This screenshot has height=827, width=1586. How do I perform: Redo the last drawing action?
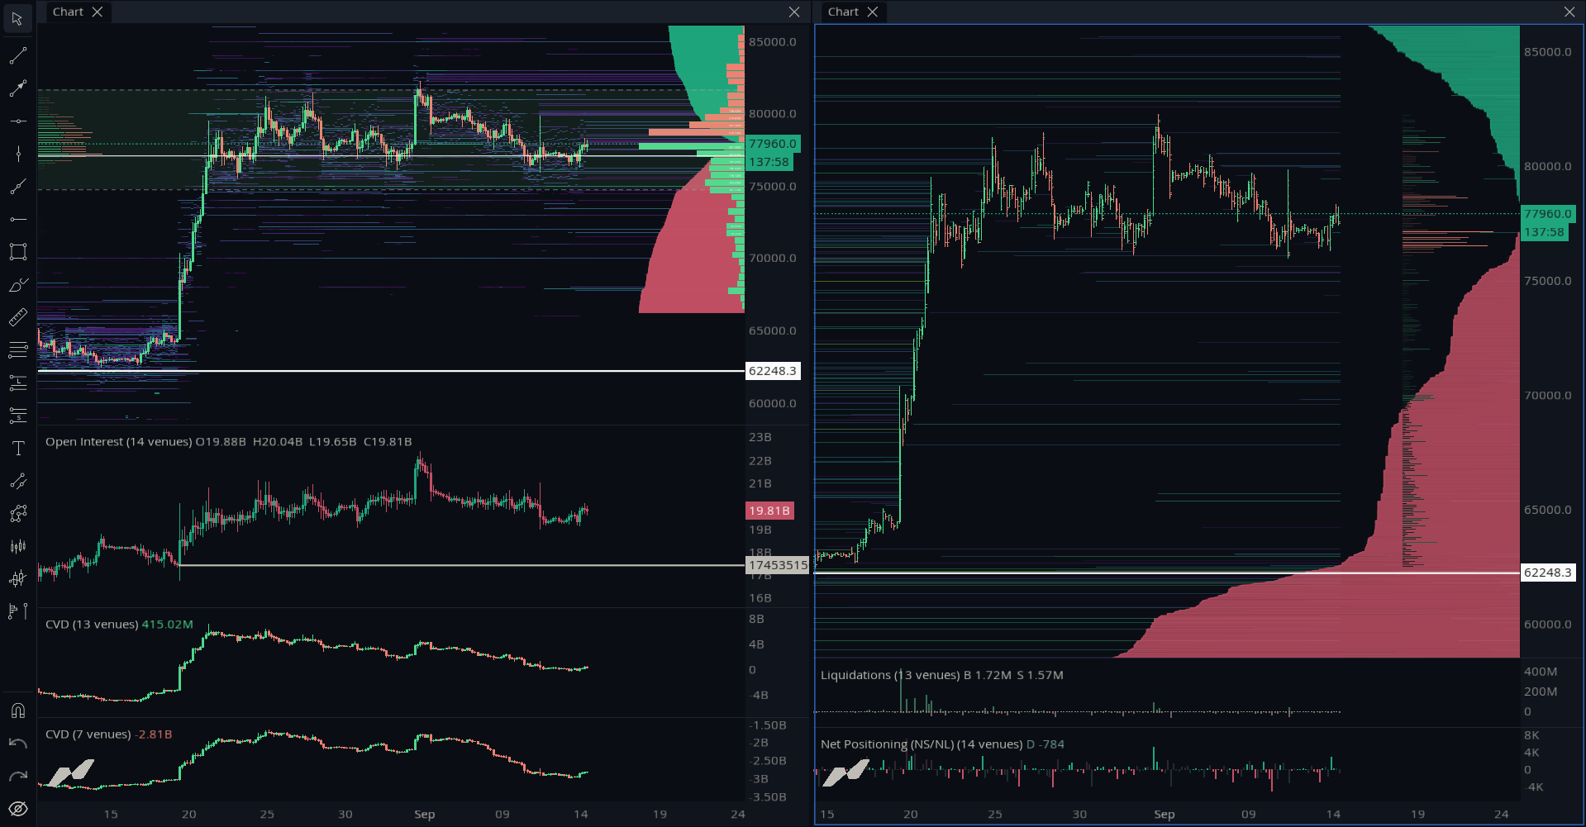pos(17,777)
